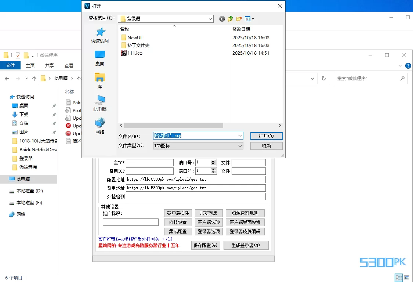Viewport: 413px width, 282px height.
Task: Select This PC (此电脑) in dialog places bar
Action: (x=100, y=104)
